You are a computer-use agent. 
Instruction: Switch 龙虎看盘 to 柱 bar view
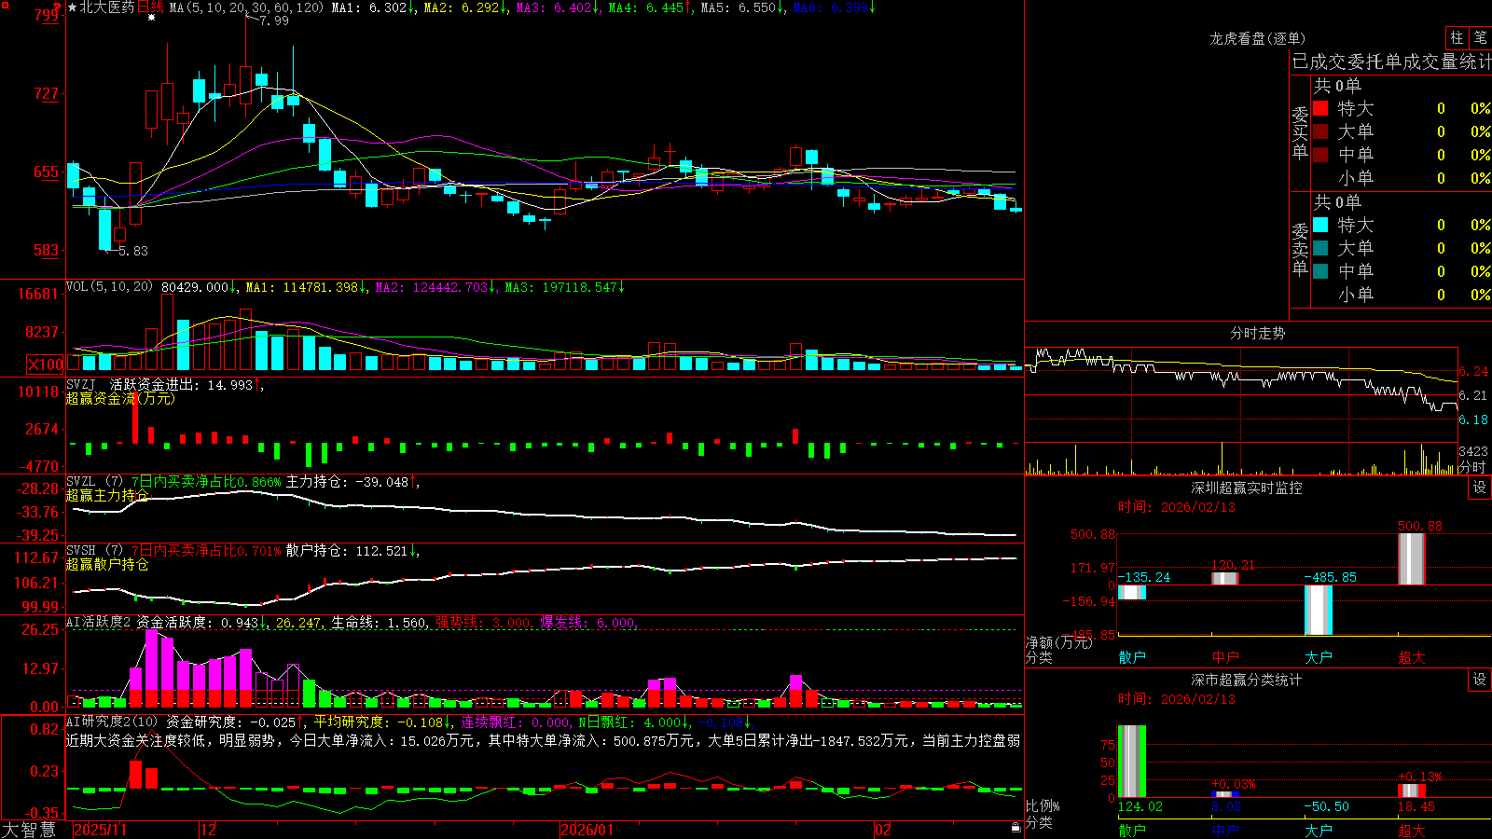(1457, 38)
